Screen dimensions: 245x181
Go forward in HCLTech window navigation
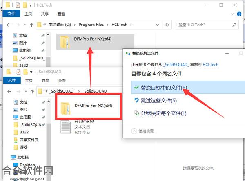[x=18, y=25]
